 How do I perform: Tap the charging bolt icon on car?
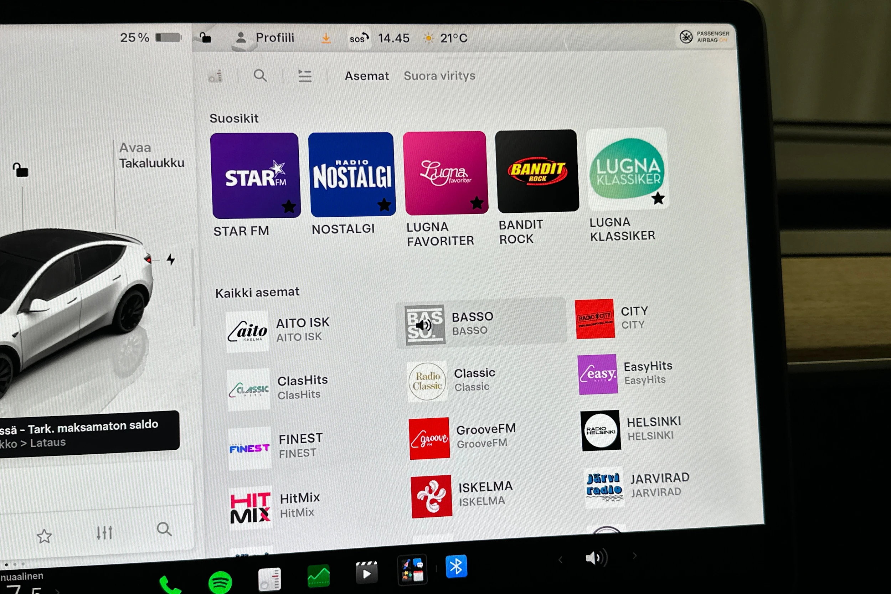point(171,259)
